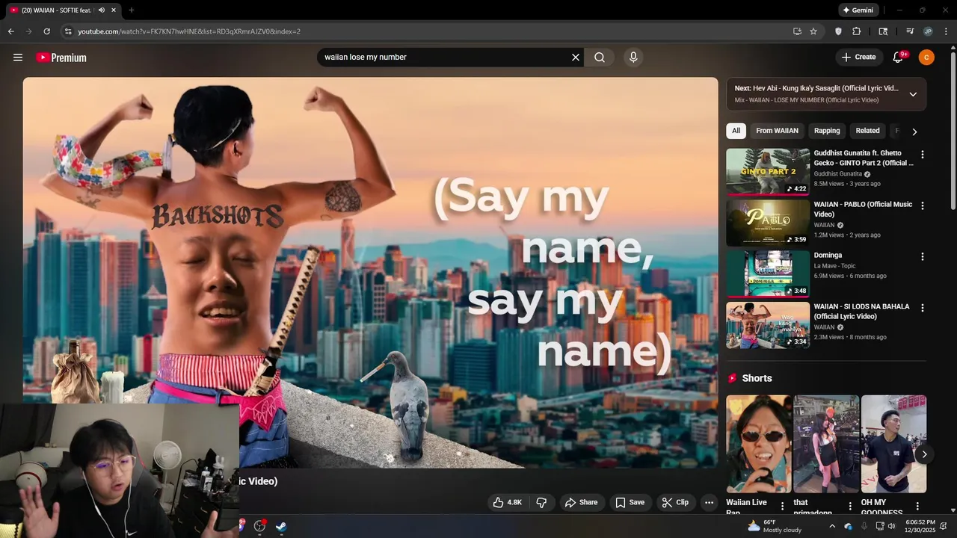957x538 pixels.
Task: Select the From WAIIAN chip
Action: (777, 131)
